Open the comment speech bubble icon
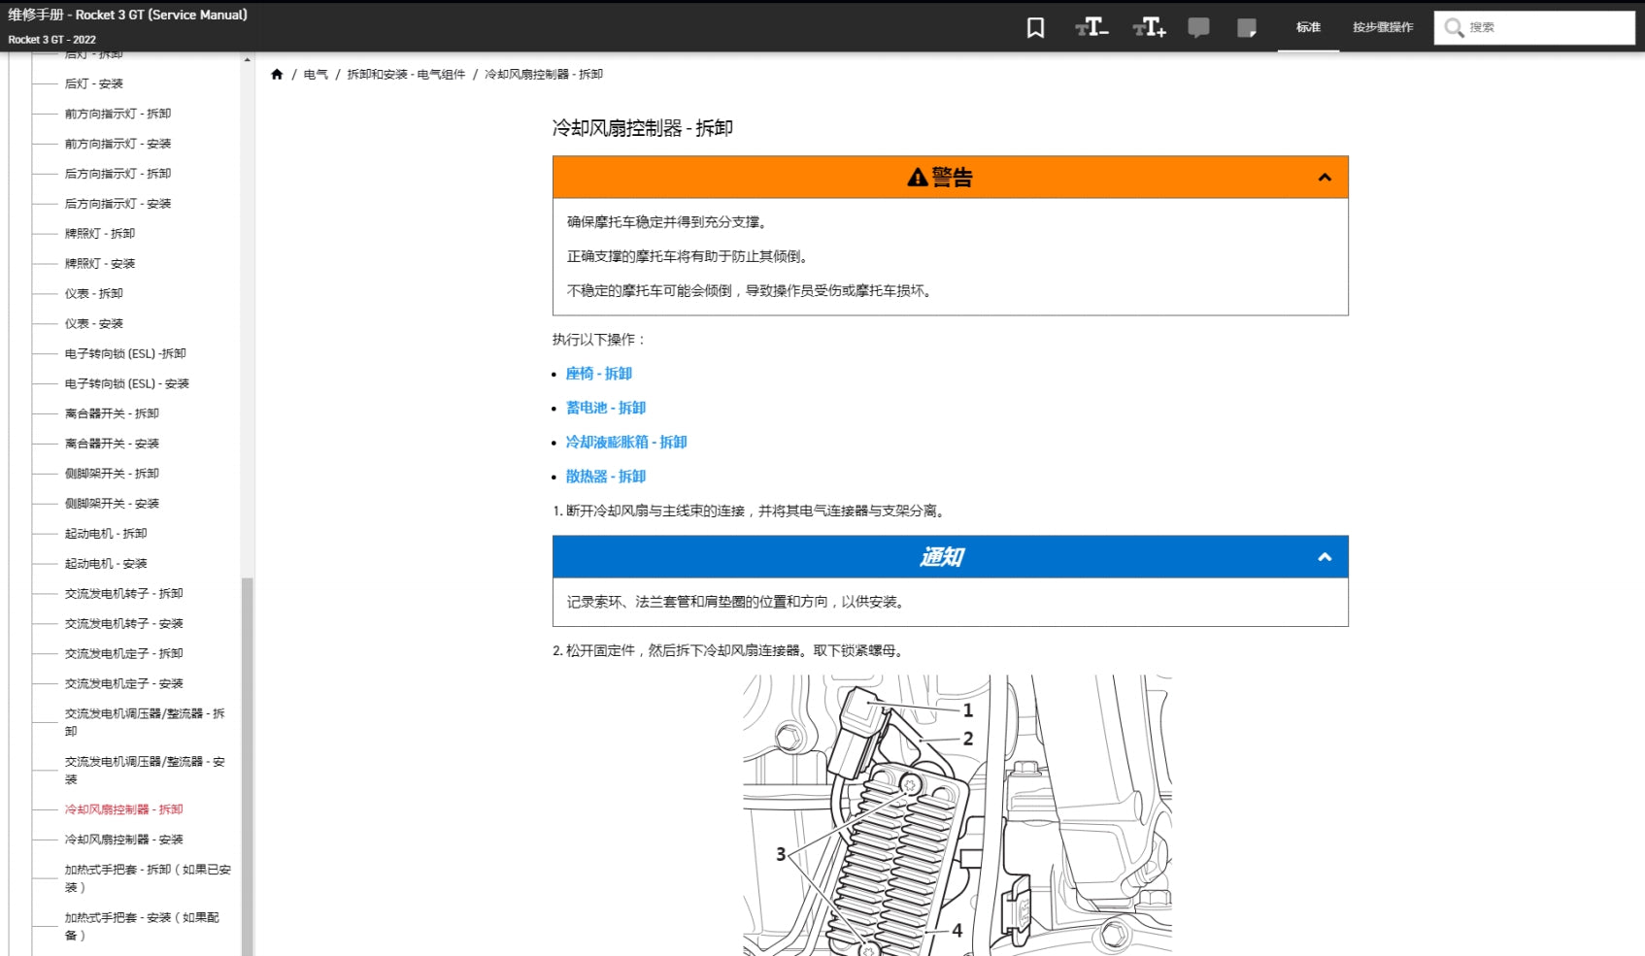This screenshot has height=956, width=1645. pyautogui.click(x=1198, y=28)
